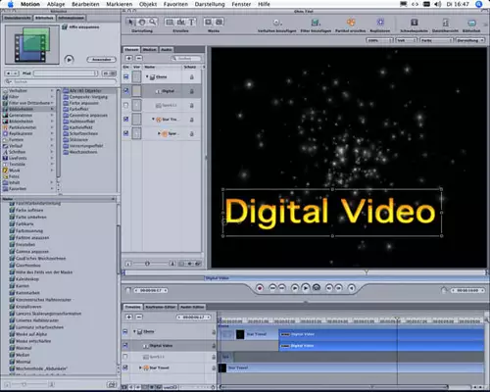Image resolution: width=490 pixels, height=392 pixels.
Task: Collapse the Ebene group in layers list
Action: pyautogui.click(x=147, y=76)
